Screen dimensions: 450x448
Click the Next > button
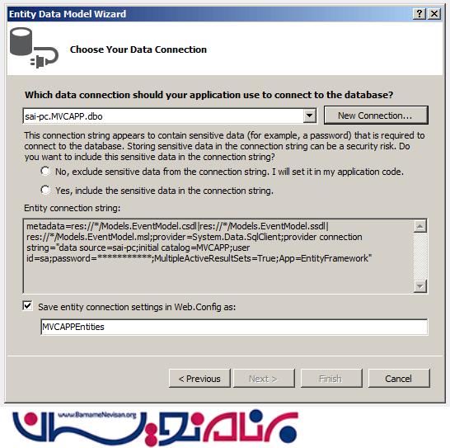click(x=264, y=379)
